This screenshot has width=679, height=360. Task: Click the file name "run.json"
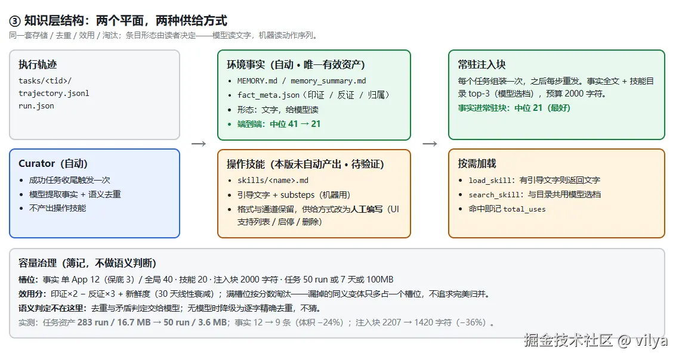(36, 106)
